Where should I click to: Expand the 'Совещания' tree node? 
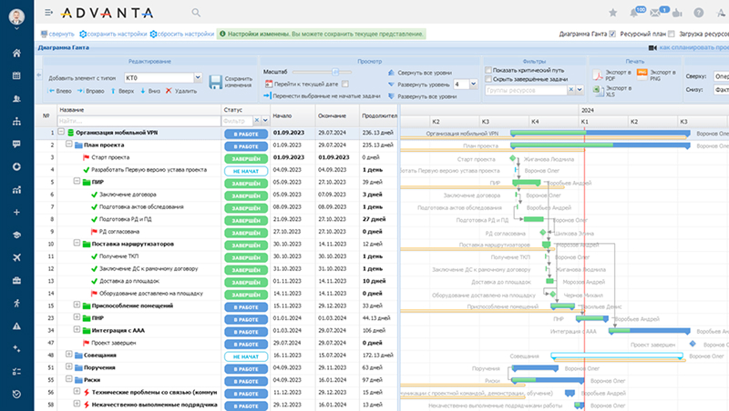tap(69, 354)
